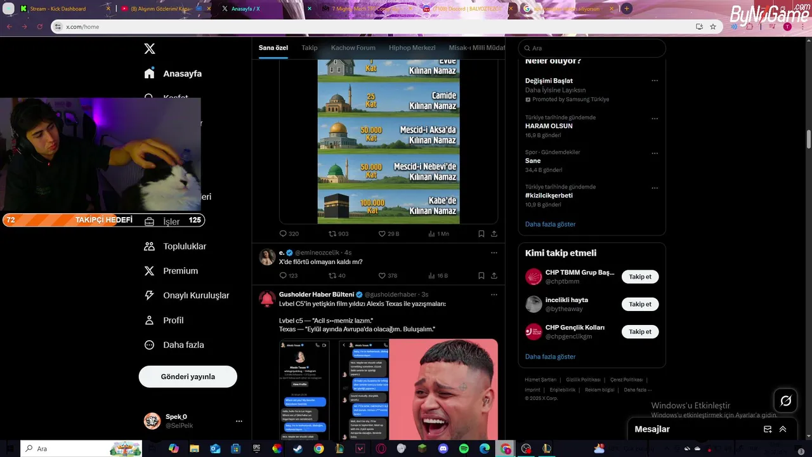
Task: Click the Grok floating icon
Action: pos(785,401)
